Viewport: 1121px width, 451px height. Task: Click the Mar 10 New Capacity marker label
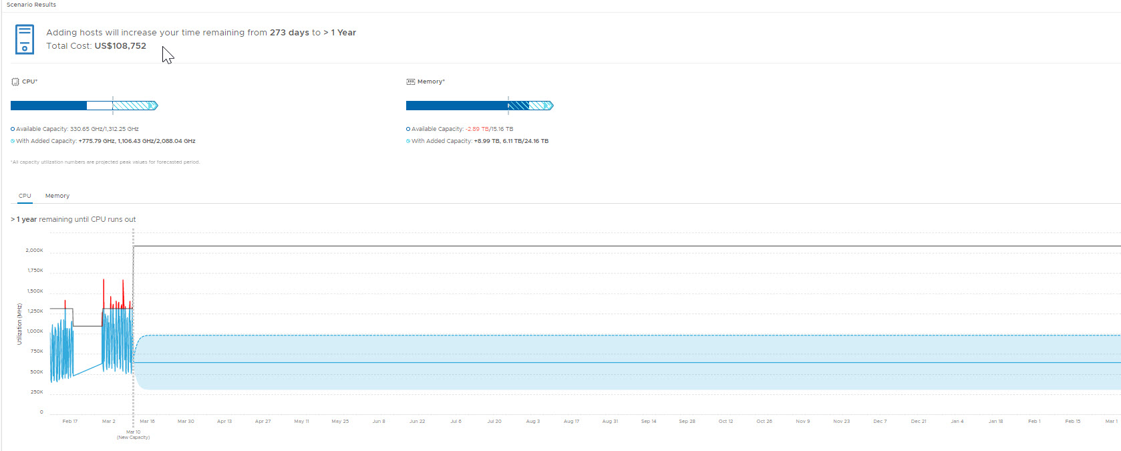(133, 434)
